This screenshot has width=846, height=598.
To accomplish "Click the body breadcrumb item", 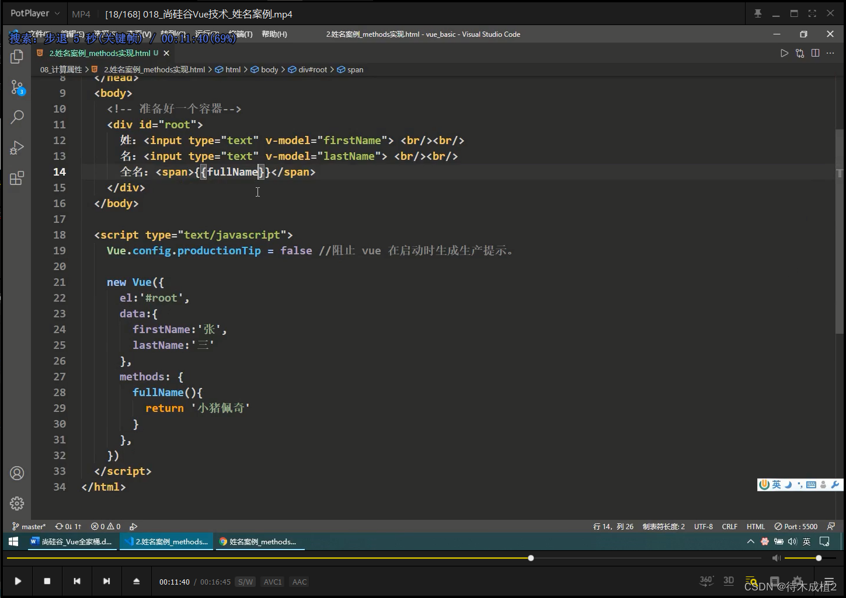I will point(264,69).
